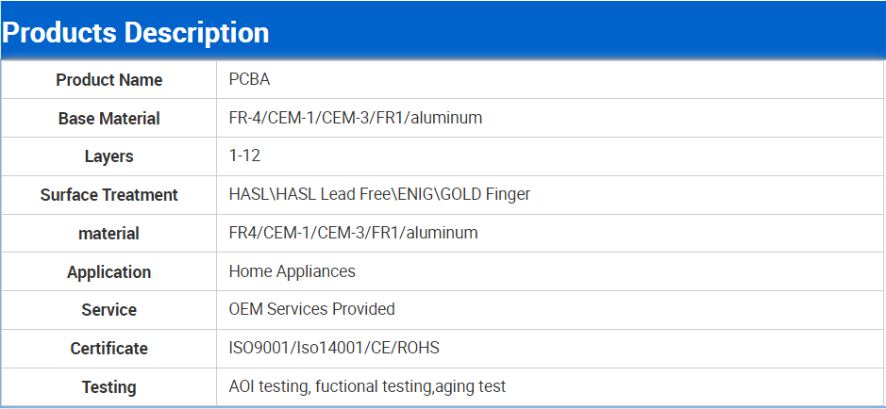Select the Layers label cell

[109, 156]
